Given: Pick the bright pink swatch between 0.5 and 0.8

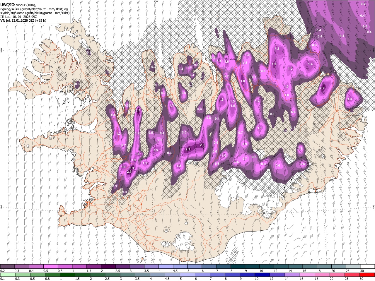Looking at the screenshot, I should (x=51, y=267).
